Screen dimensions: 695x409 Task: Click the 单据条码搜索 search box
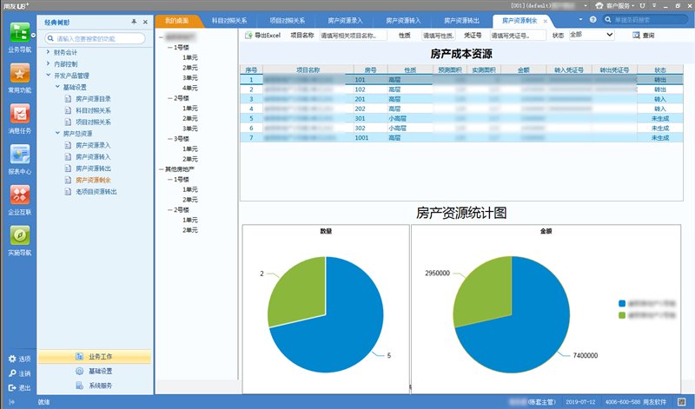click(646, 20)
